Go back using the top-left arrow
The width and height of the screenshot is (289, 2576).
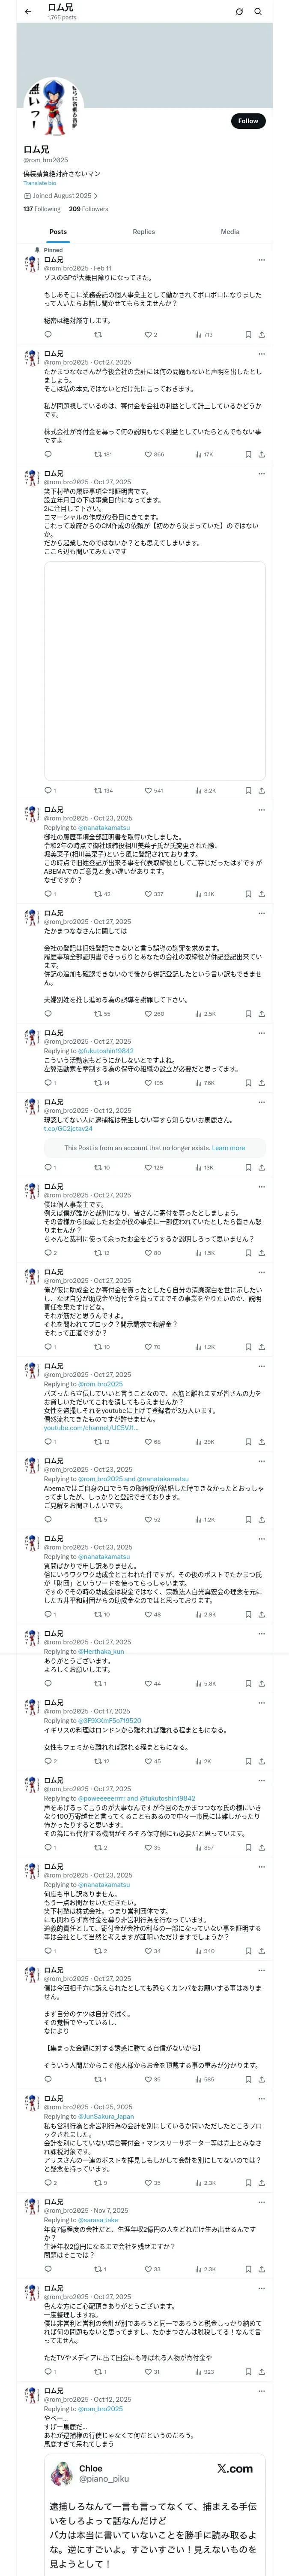pyautogui.click(x=28, y=12)
